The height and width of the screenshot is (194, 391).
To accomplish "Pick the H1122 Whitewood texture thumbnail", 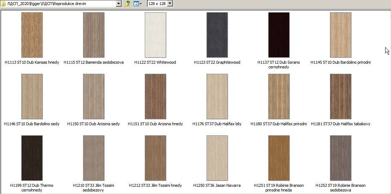I will pyautogui.click(x=155, y=35).
